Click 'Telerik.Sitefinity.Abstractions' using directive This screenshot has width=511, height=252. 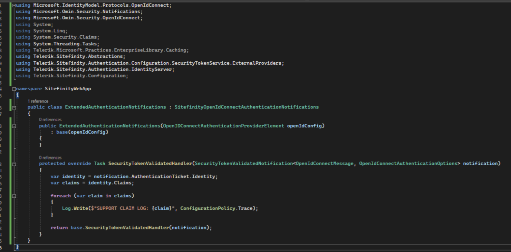[78, 56]
